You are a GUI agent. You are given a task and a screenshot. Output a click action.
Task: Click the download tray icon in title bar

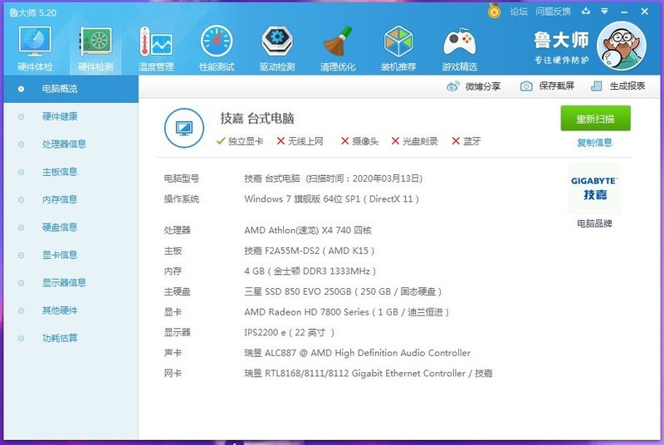click(x=586, y=12)
